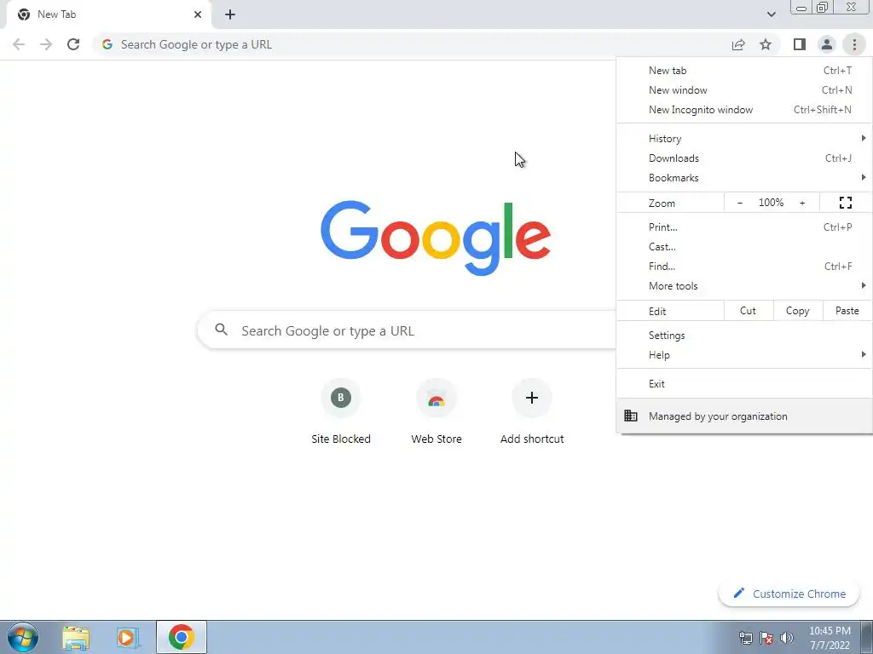Click Managed by your organization

coord(744,416)
